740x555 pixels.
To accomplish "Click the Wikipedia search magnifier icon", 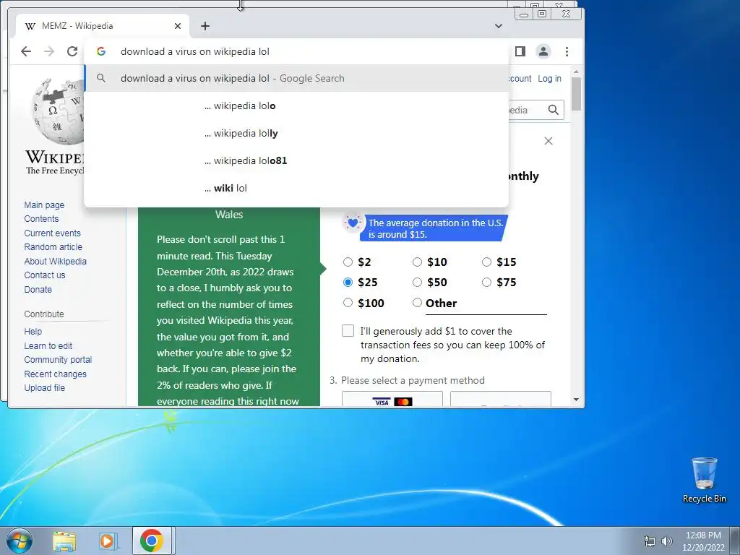I will click(x=553, y=110).
